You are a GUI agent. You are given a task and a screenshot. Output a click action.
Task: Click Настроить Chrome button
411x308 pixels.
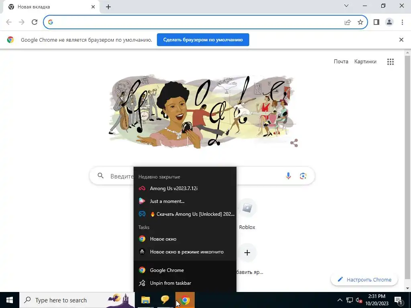tap(364, 280)
